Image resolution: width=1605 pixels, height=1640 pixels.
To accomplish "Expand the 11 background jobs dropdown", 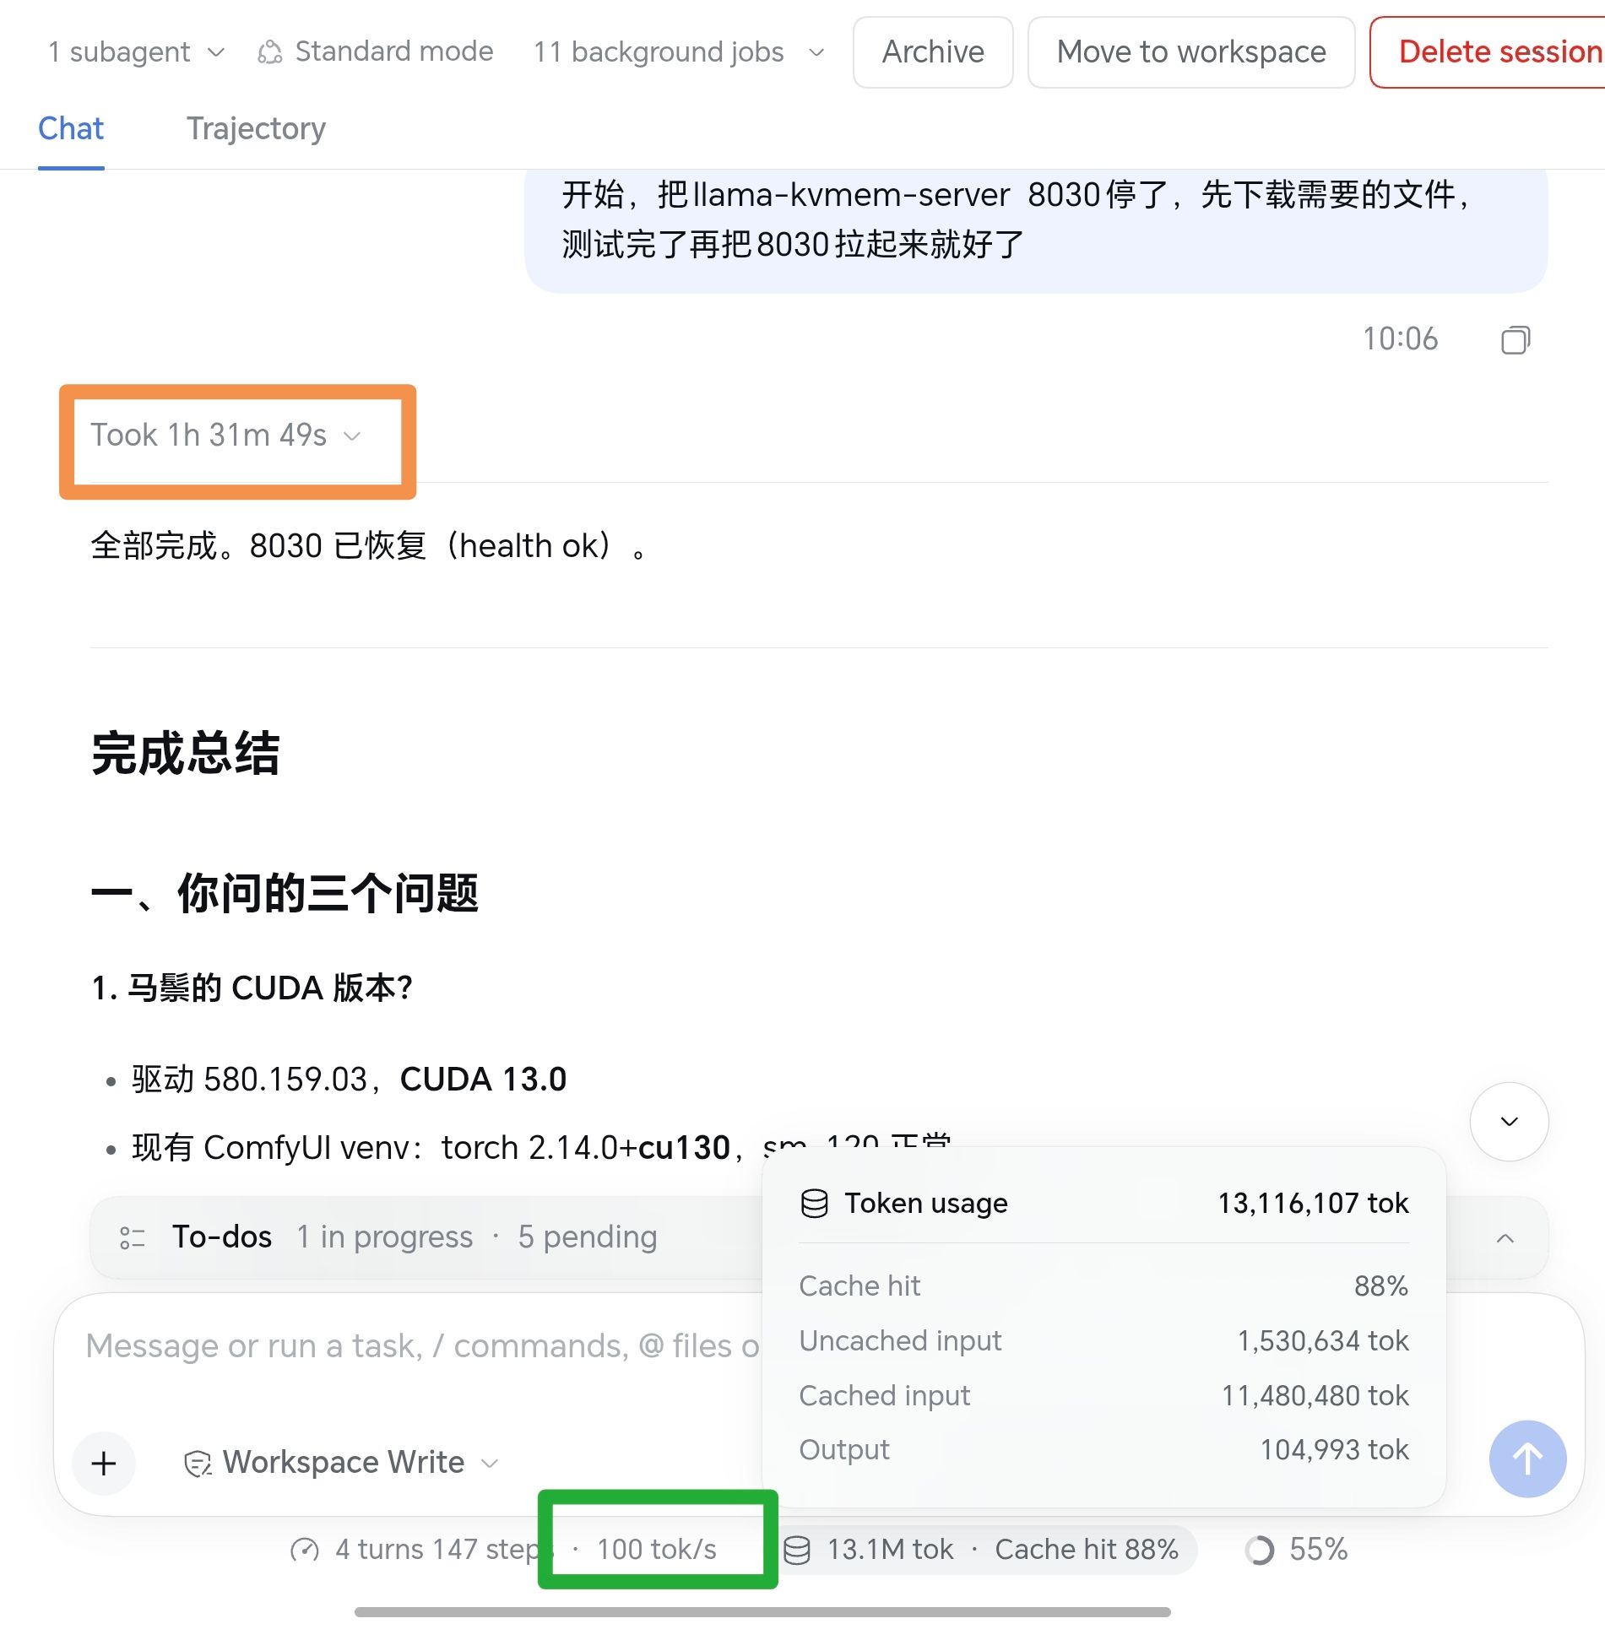I will [679, 52].
